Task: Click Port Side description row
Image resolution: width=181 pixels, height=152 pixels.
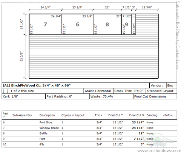Action: [x=46, y=123]
